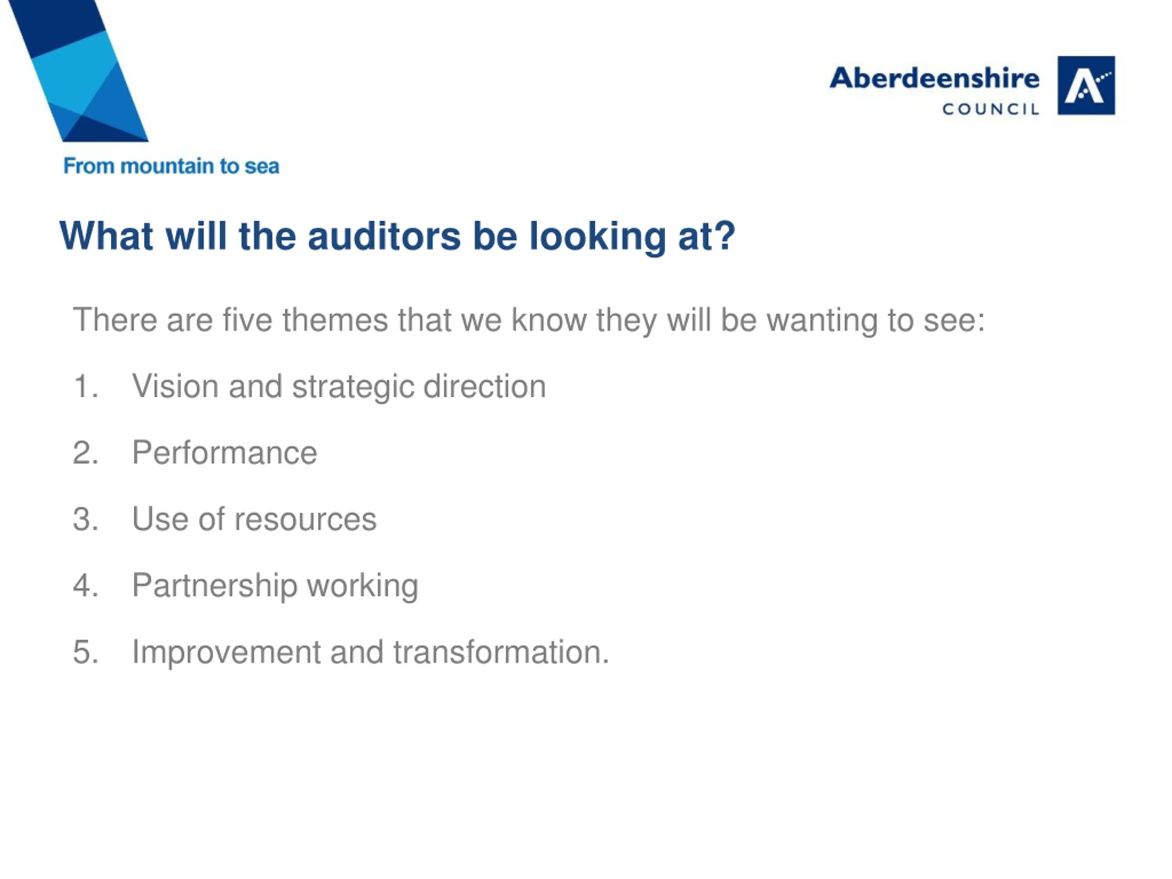
Task: Click the Aberdeenshire wordmark text
Action: 934,78
